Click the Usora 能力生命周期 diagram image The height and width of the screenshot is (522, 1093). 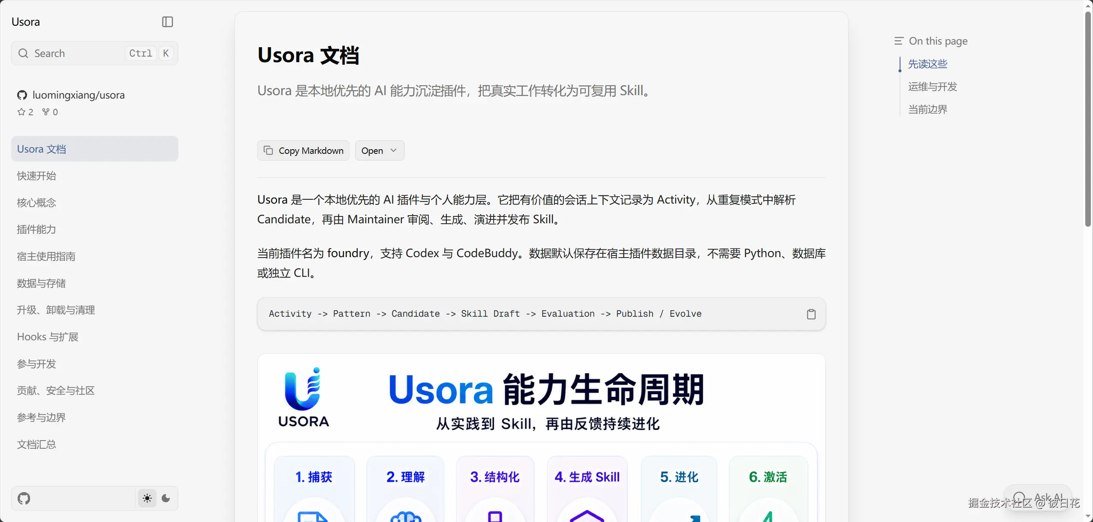542,438
